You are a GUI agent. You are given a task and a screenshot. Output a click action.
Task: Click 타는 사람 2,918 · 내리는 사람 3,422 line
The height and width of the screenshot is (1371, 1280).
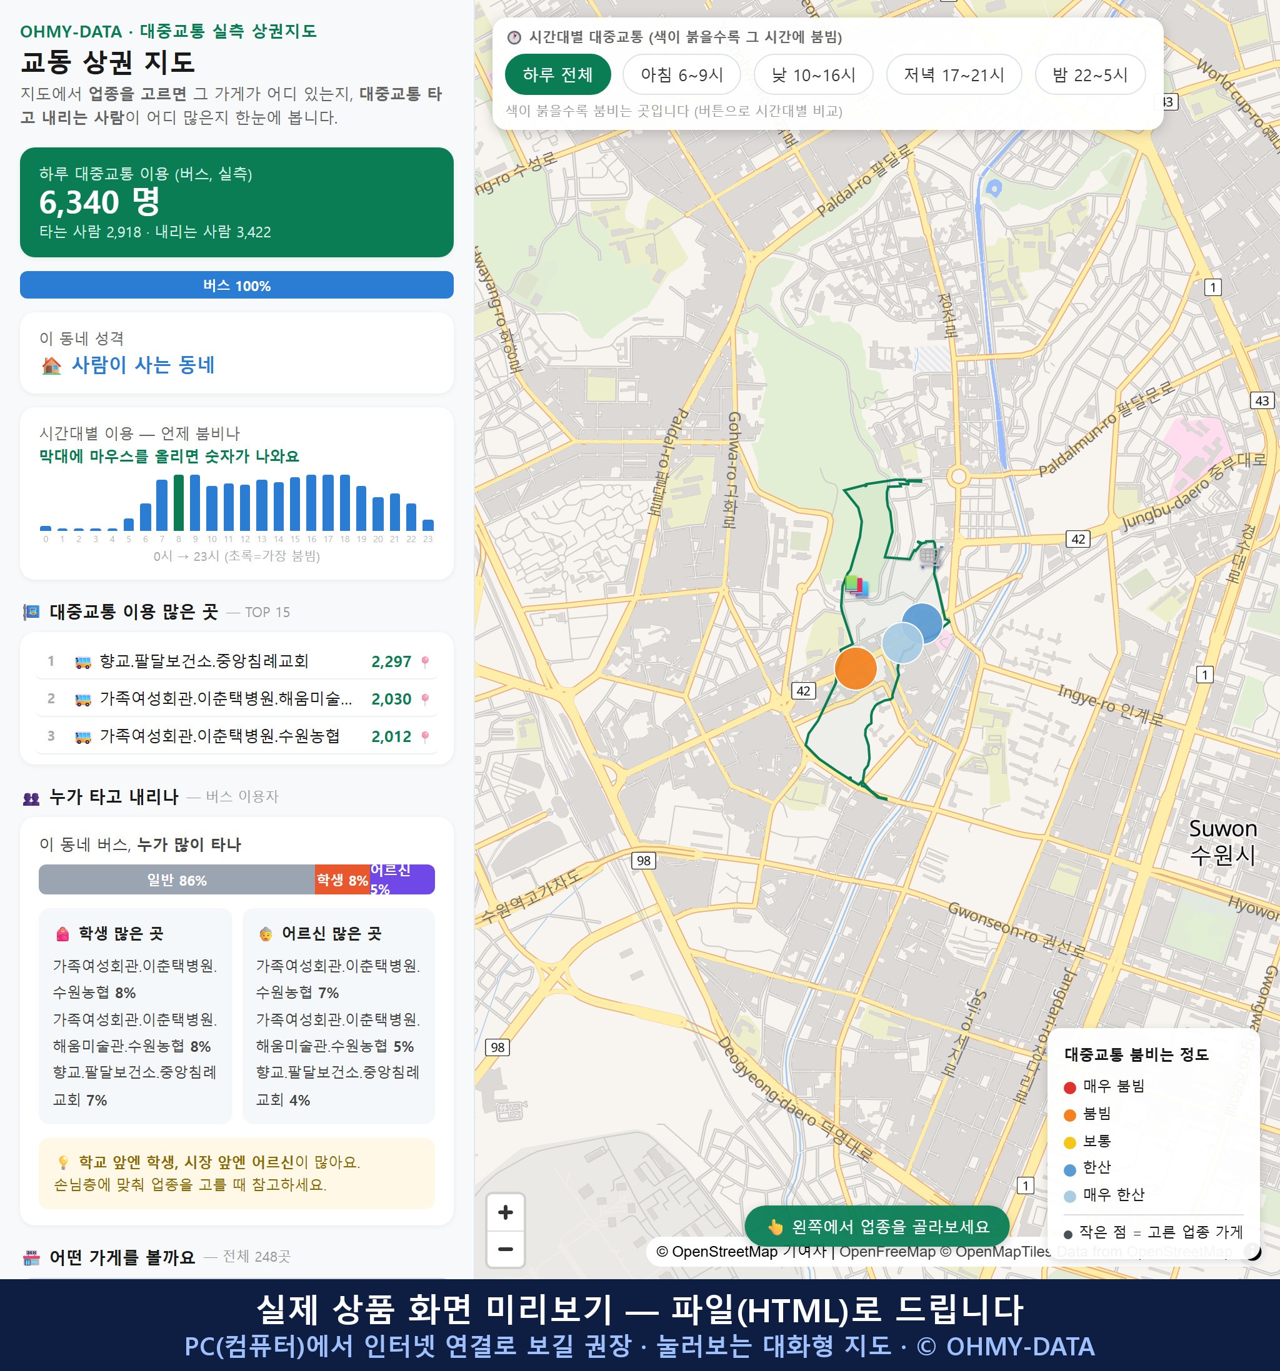click(x=155, y=232)
